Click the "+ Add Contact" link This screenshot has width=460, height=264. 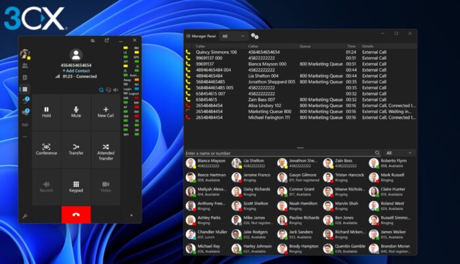coord(76,71)
